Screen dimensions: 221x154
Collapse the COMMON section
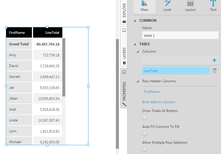pyautogui.click(x=135, y=21)
